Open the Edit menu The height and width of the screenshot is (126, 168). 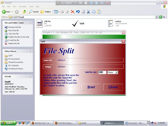(x=9, y=6)
